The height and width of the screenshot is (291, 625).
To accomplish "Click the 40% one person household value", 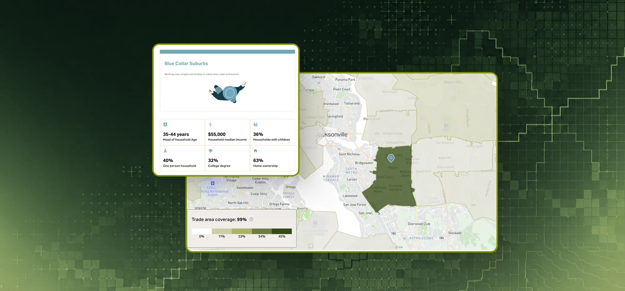I will (x=168, y=161).
